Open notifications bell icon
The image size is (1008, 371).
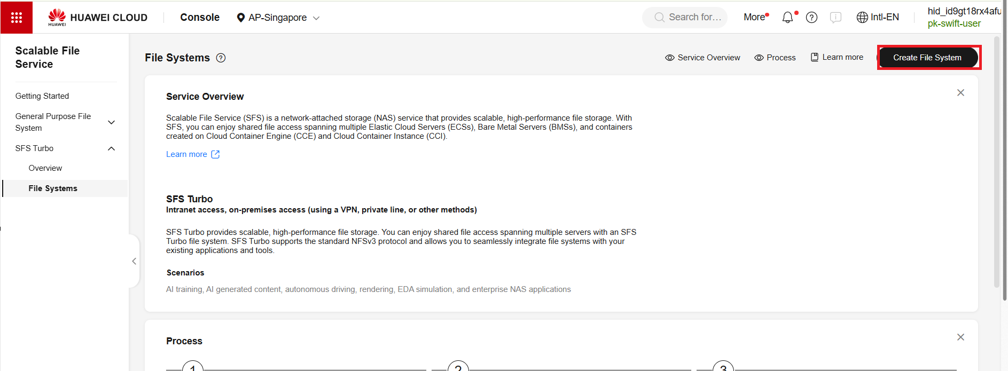[x=788, y=18]
